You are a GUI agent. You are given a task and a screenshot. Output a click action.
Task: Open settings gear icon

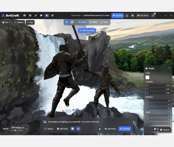[132, 16]
